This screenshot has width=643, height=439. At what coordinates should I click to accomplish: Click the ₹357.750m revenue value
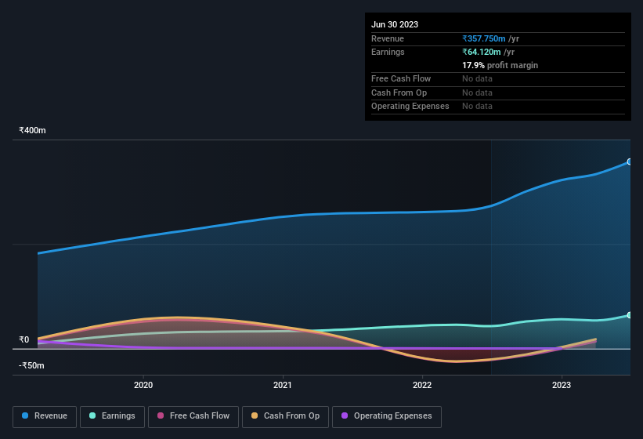[x=483, y=38]
